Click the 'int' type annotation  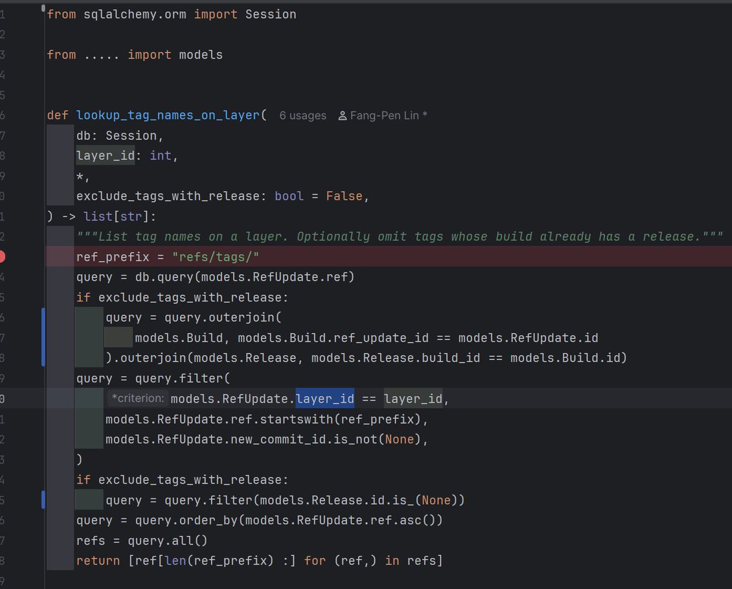click(x=160, y=156)
